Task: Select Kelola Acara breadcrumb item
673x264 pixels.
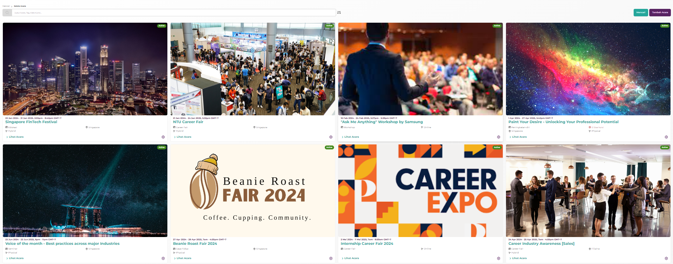Action: pos(20,6)
